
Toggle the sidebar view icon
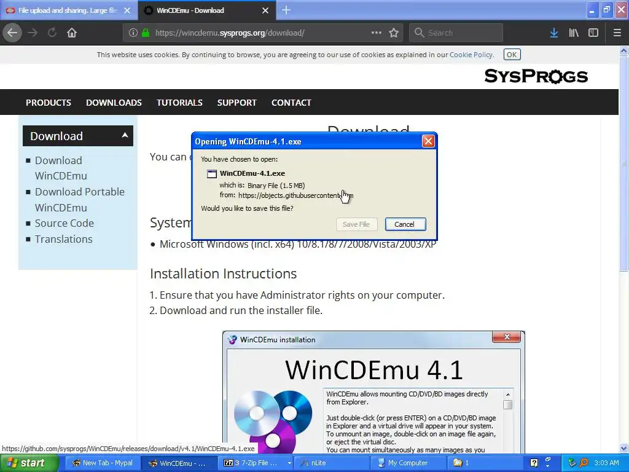(x=593, y=33)
